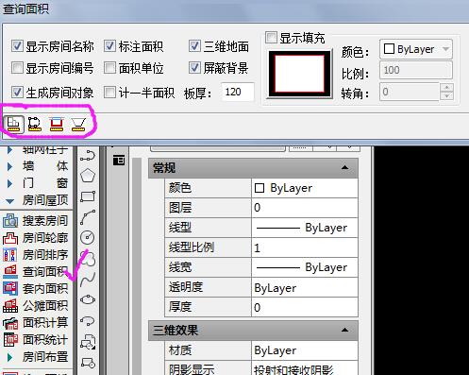Image resolution: width=469 pixels, height=375 pixels.
Task: Select the Circle draw tool
Action: point(88,237)
